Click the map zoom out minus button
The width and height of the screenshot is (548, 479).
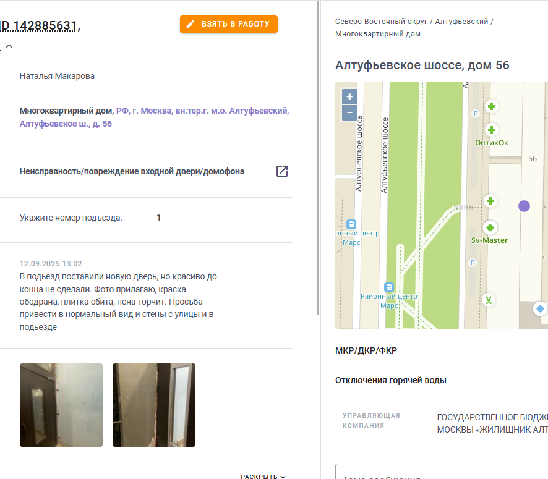pyautogui.click(x=349, y=112)
